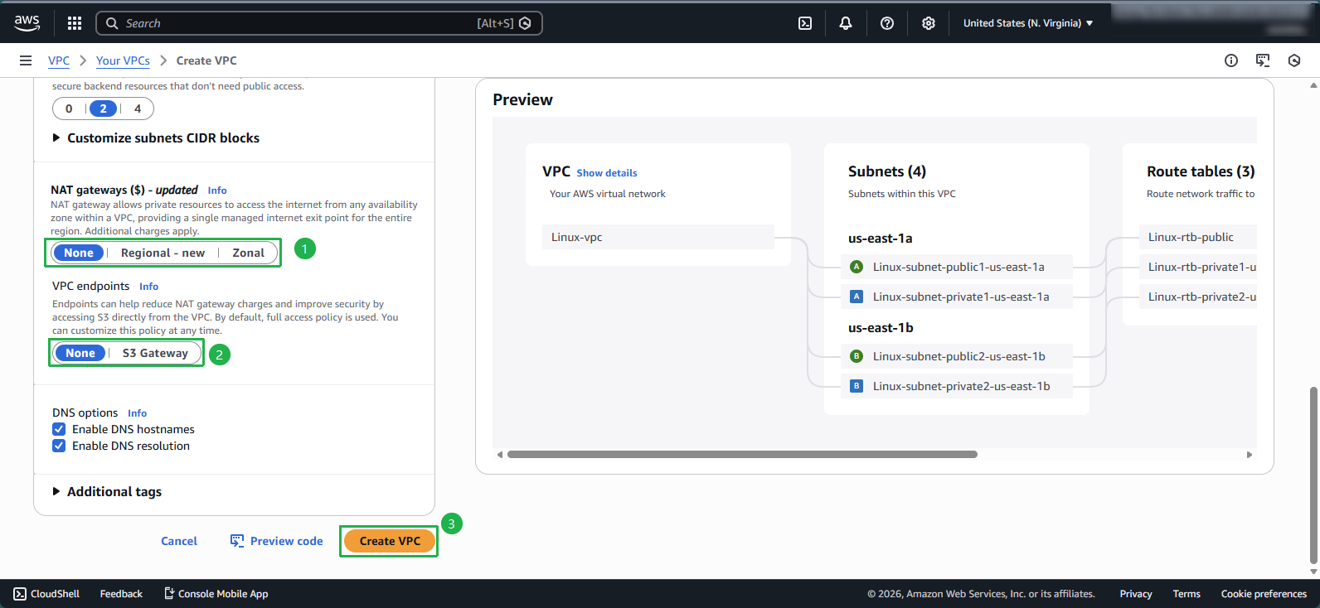Click the Preview code icon
The height and width of the screenshot is (608, 1320).
click(237, 541)
